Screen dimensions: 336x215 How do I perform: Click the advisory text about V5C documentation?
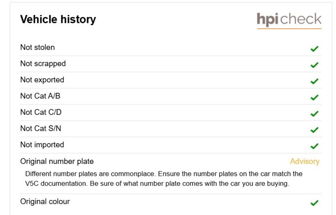point(164,179)
